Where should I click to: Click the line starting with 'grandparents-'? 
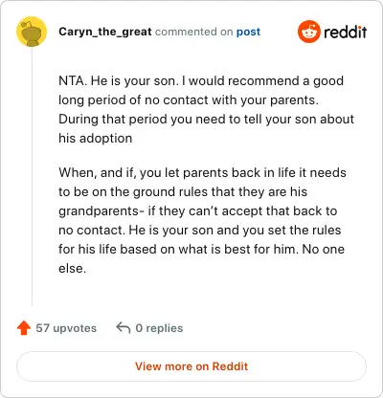198,210
